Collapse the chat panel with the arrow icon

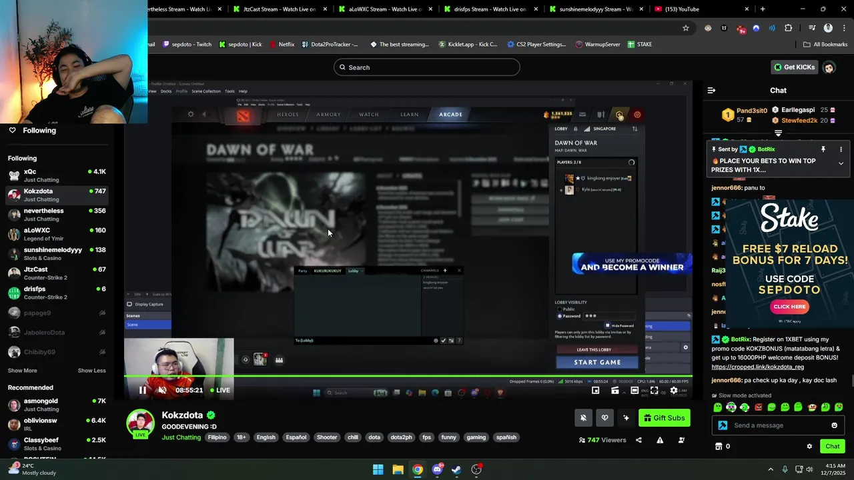pyautogui.click(x=711, y=90)
